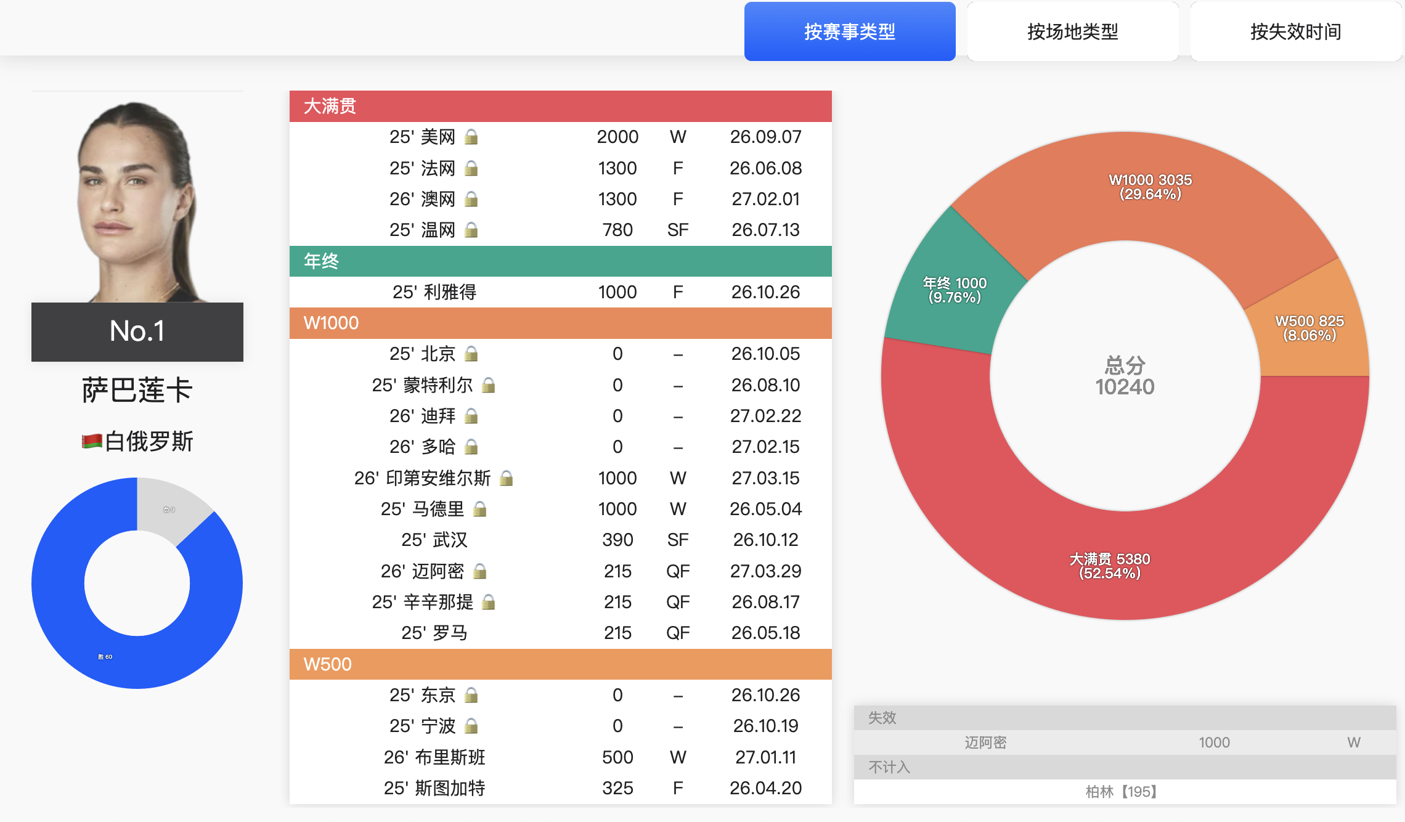Click the lock icon next to 25' 美网
Viewport: 1405px width, 822px height.
tap(472, 137)
